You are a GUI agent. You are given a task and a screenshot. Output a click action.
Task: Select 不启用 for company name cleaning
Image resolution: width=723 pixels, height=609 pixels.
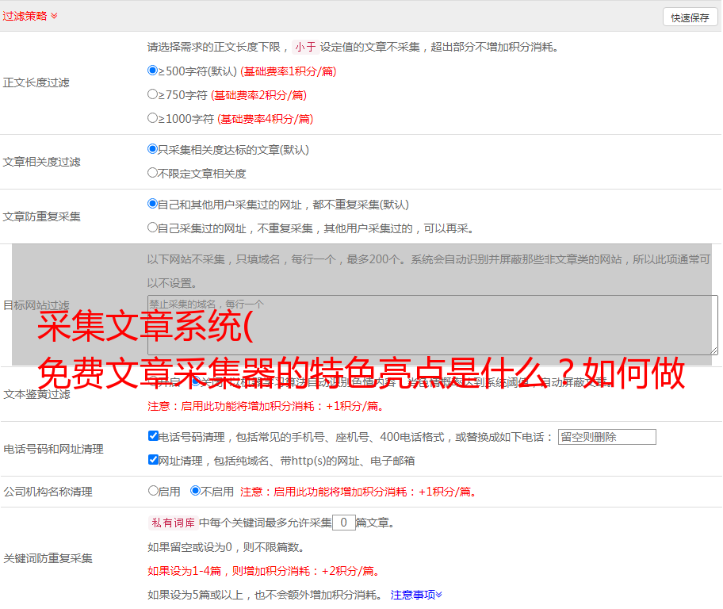pos(195,491)
